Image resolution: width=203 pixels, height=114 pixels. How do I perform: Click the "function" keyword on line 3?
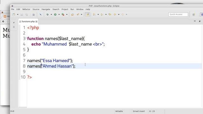click(x=35, y=39)
